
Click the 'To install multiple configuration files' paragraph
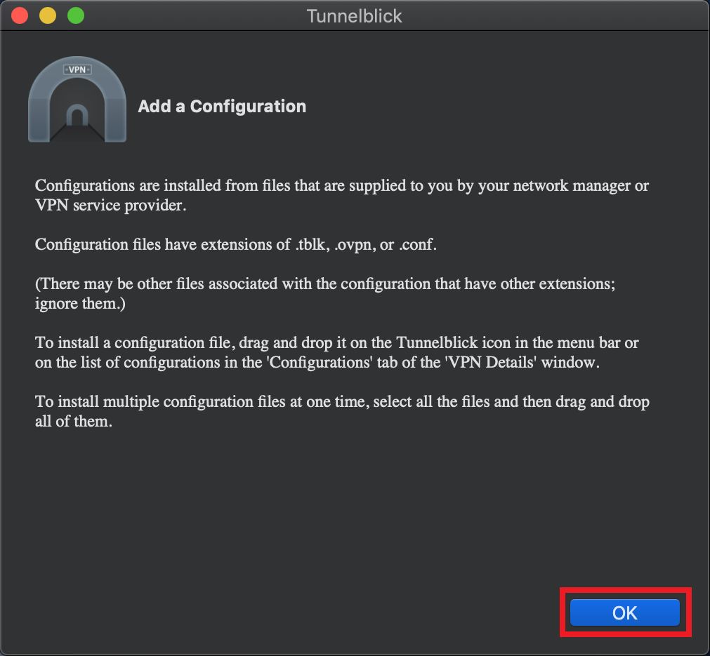click(342, 411)
